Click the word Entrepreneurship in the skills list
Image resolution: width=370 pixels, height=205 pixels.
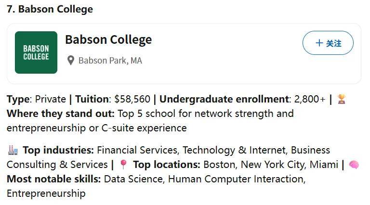pos(46,193)
